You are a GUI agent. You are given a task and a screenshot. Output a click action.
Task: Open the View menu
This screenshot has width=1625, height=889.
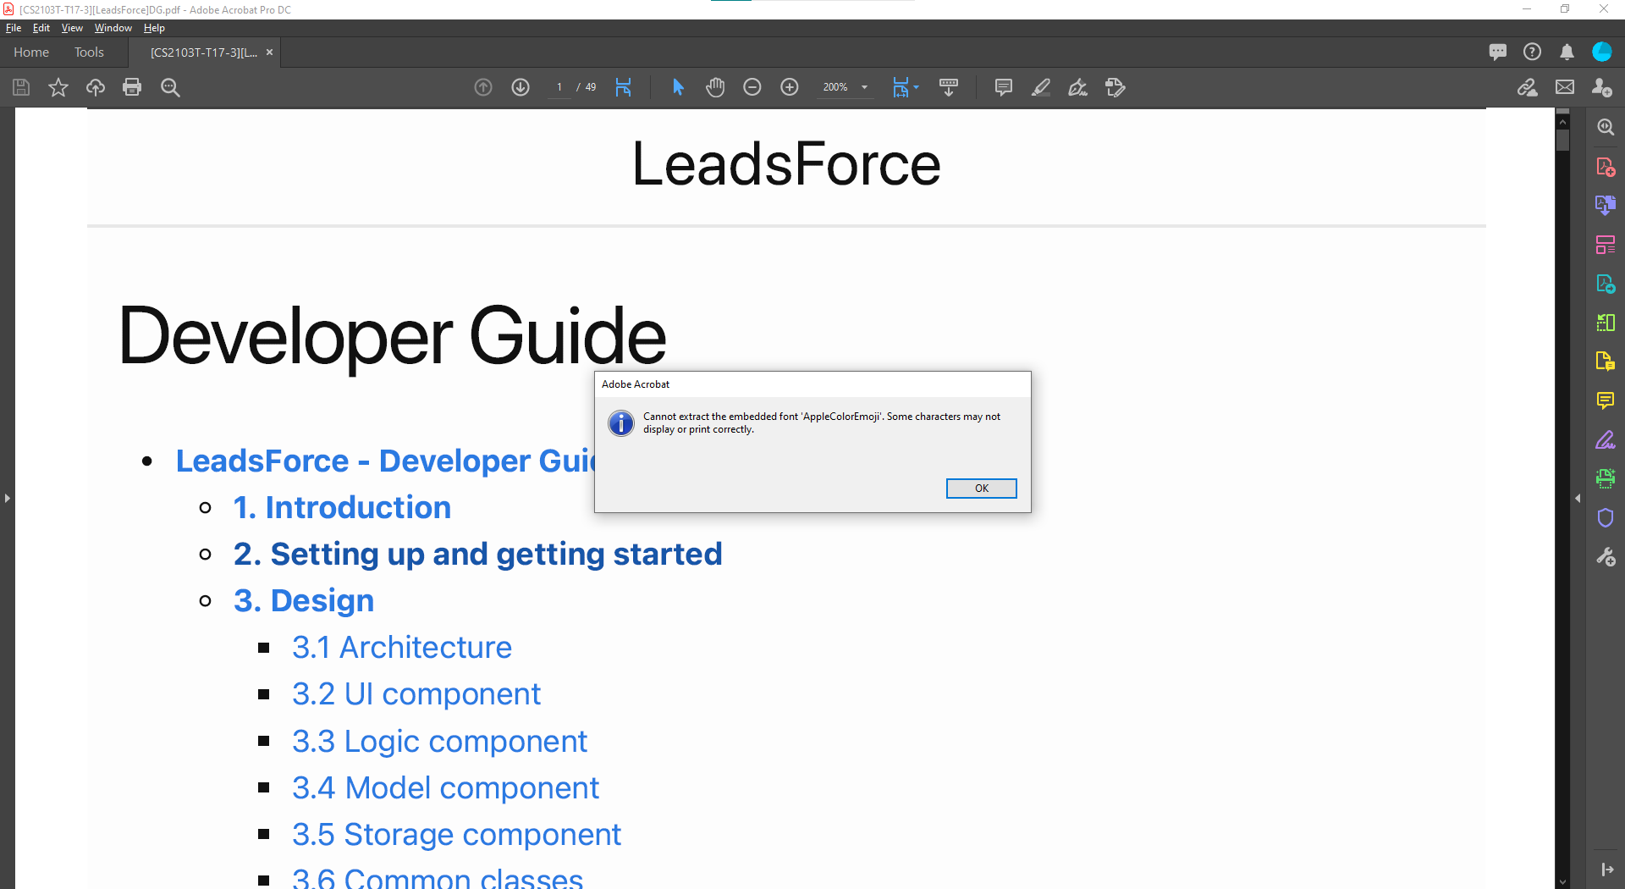click(x=72, y=28)
